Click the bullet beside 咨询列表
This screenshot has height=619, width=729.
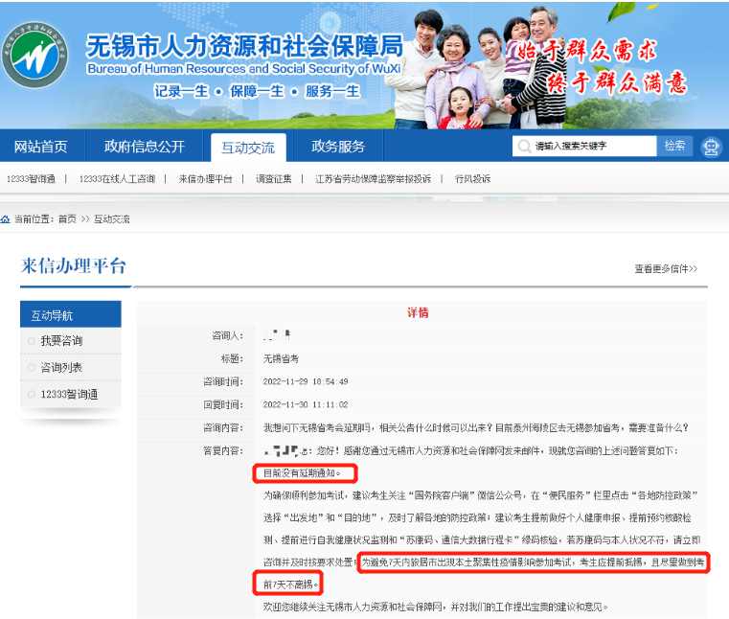tap(32, 368)
